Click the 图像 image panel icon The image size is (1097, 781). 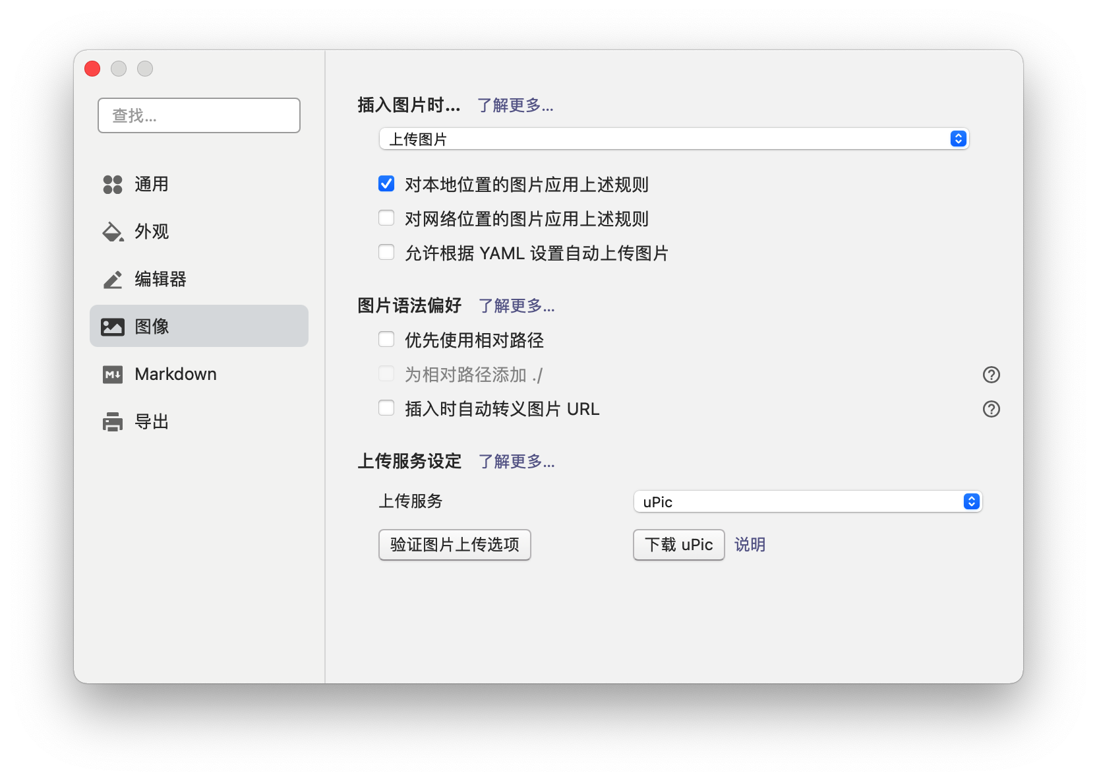(112, 326)
